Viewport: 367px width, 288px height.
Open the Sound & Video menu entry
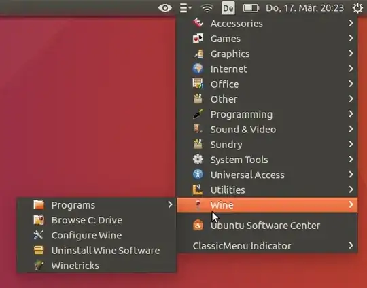pyautogui.click(x=267, y=129)
